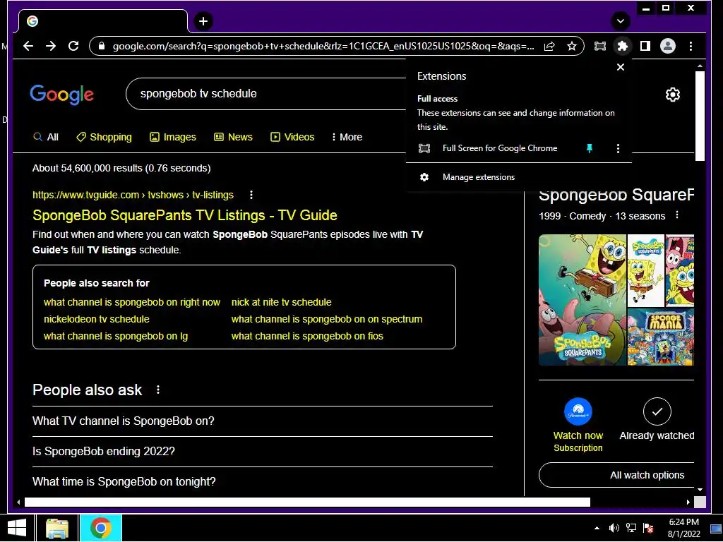The height and width of the screenshot is (542, 723).
Task: Click the tvguide.com breadcrumb URL
Action: tap(133, 195)
